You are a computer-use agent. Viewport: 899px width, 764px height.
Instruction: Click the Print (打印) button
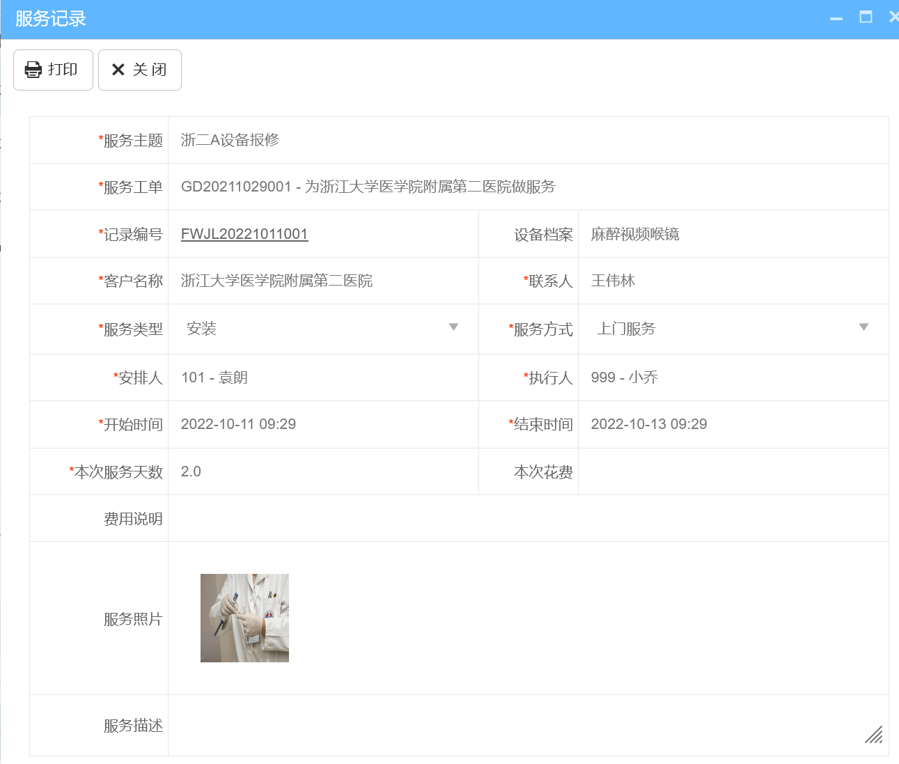coord(53,70)
